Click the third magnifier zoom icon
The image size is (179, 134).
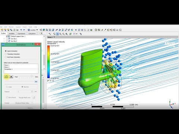click(66, 34)
